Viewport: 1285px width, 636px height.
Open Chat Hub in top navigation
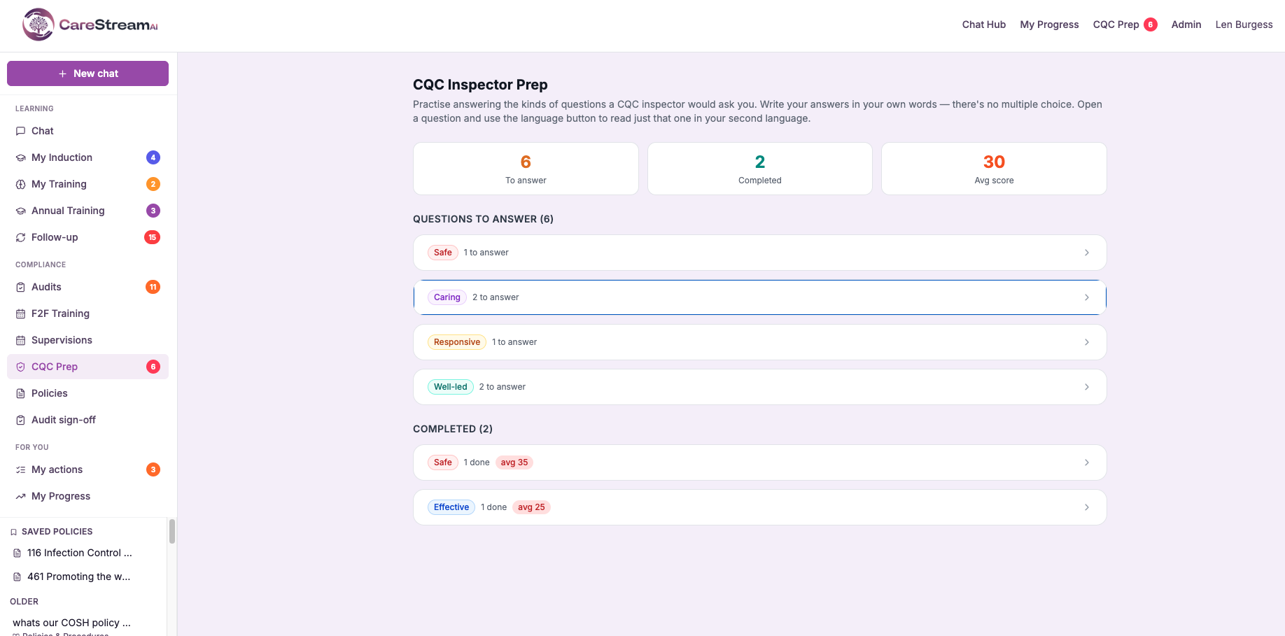983,24
